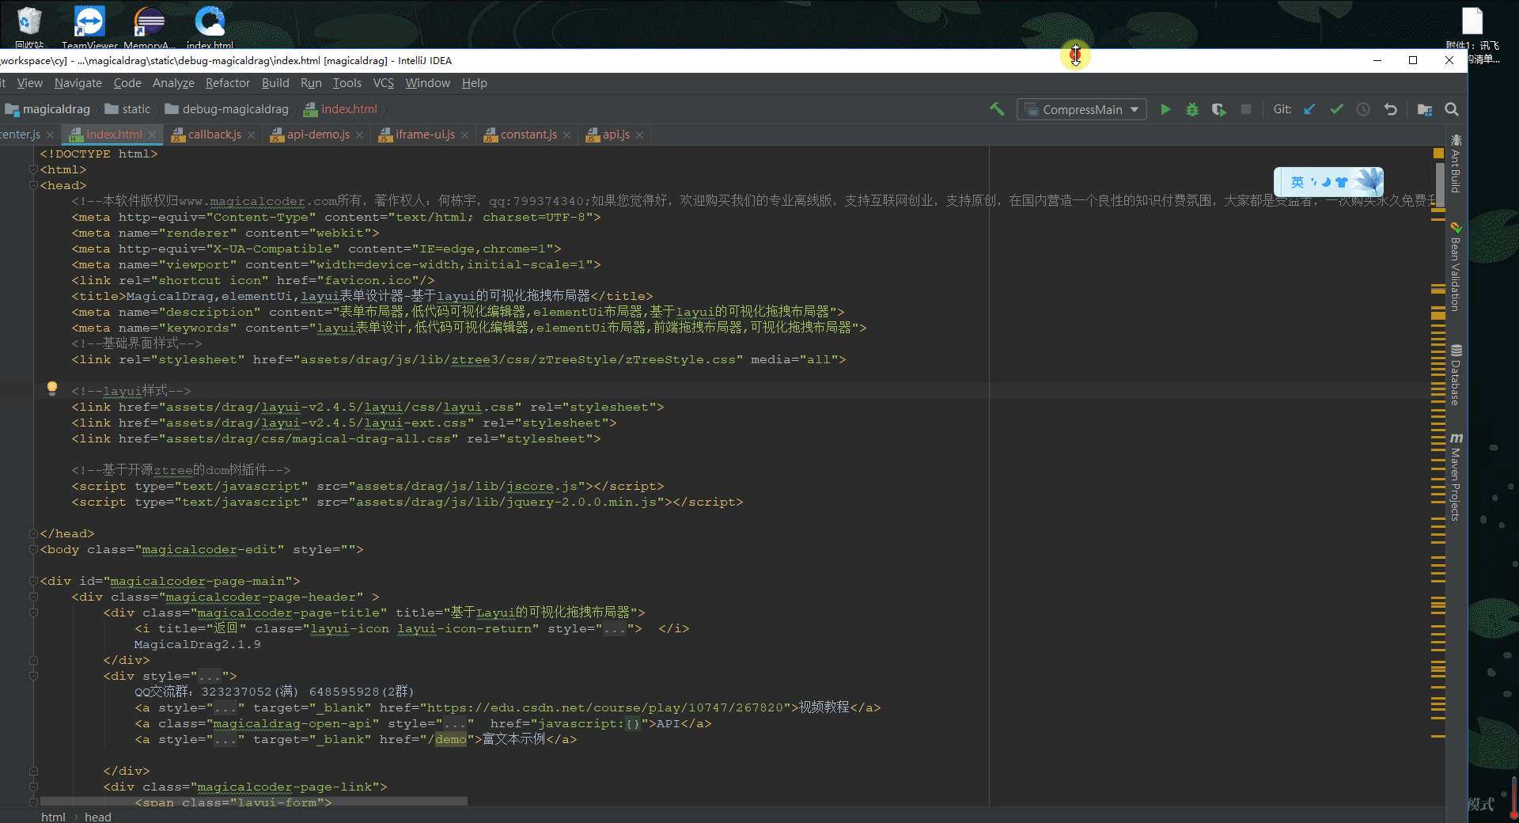Screen dimensions: 1519x823
Task: Click 'MagicalDrag2.1.9' text in the editor
Action: 197,644
